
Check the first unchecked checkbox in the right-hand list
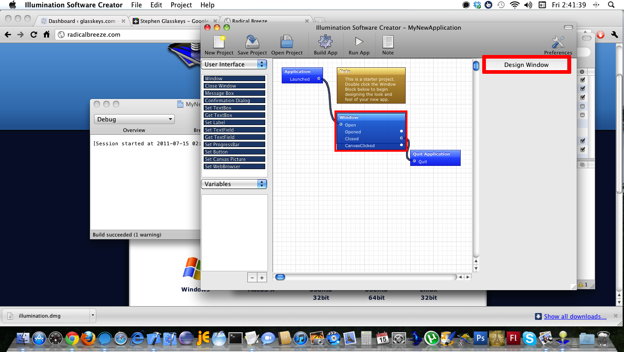(x=583, y=106)
